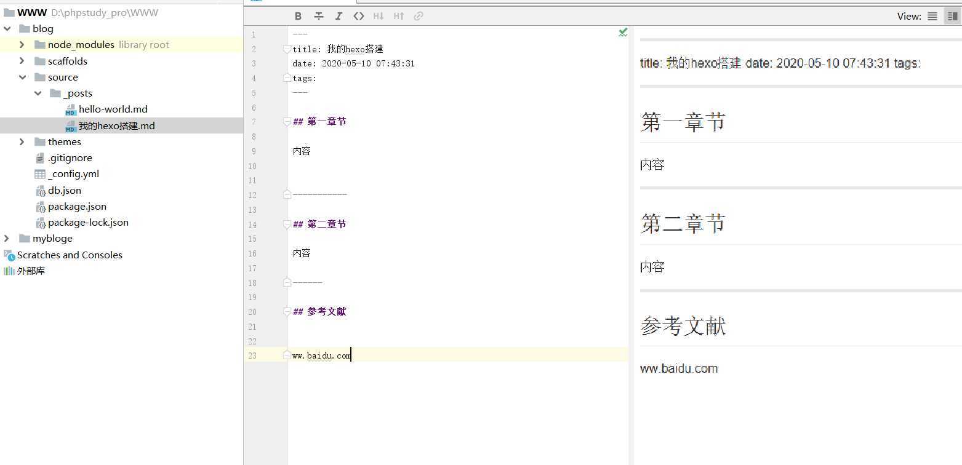Screen dimensions: 962x465
Task: Decrease header level
Action: [x=379, y=16]
